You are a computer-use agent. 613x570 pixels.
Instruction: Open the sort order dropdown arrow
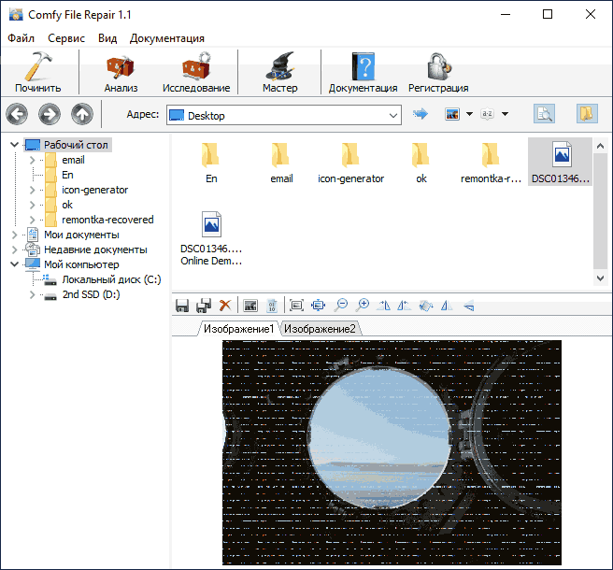click(506, 114)
